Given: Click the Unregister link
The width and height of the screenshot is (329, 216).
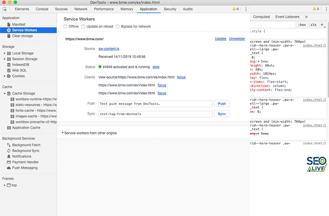Looking at the screenshot, I should [x=237, y=39].
